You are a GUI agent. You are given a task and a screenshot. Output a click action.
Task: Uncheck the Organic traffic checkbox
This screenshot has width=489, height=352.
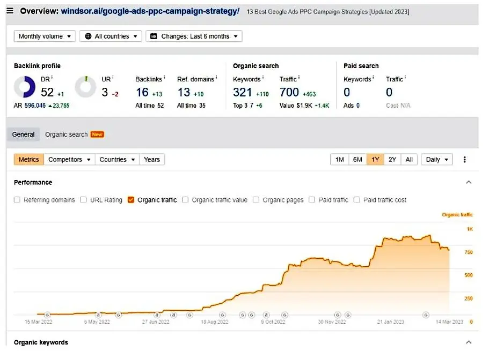tap(130, 200)
